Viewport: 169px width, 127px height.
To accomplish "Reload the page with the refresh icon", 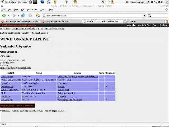I will pos(23,15).
